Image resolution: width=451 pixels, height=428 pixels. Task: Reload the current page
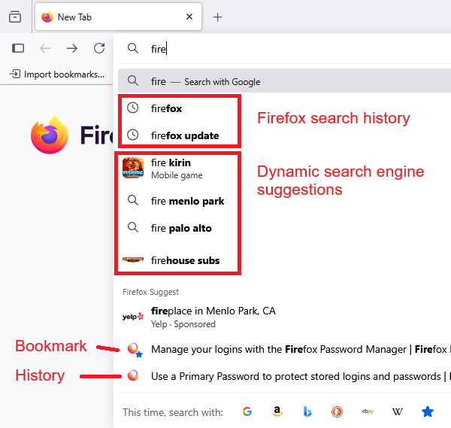99,48
